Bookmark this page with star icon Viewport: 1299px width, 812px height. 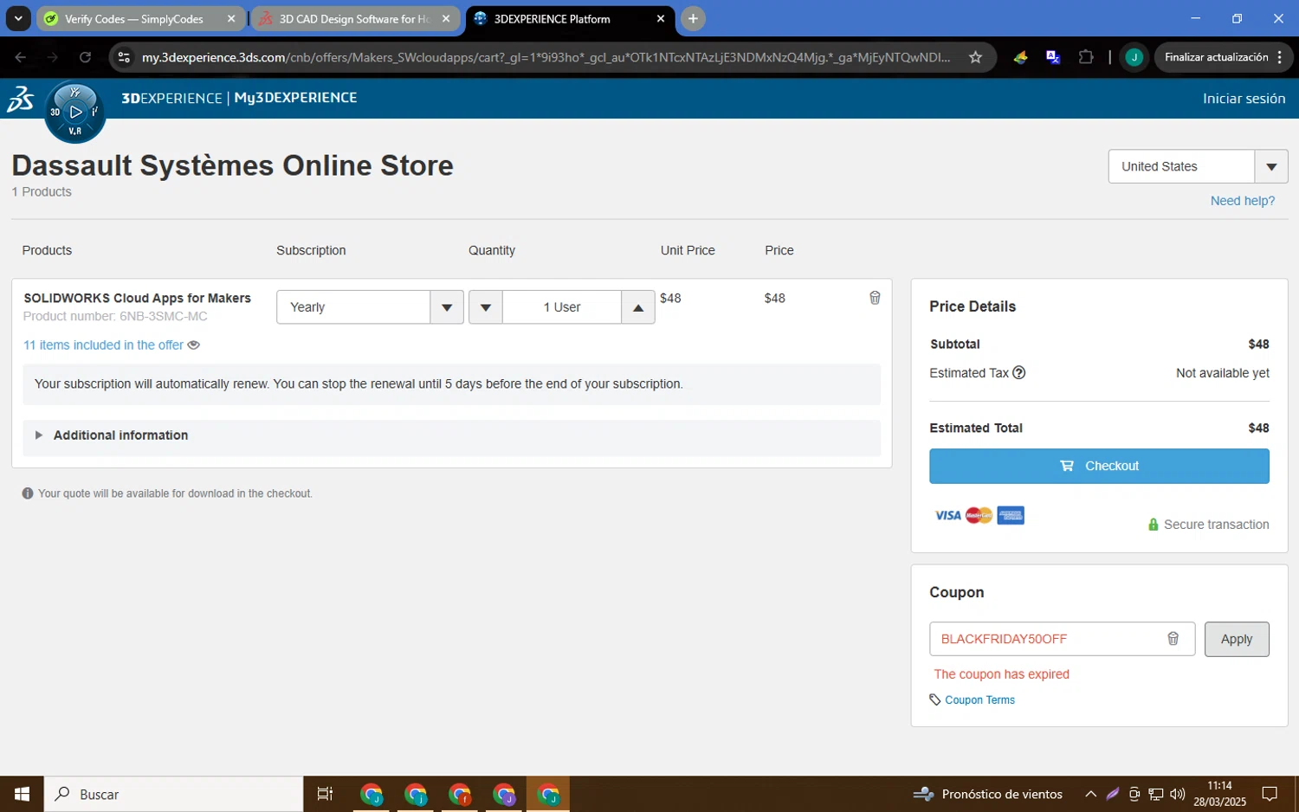(x=976, y=57)
